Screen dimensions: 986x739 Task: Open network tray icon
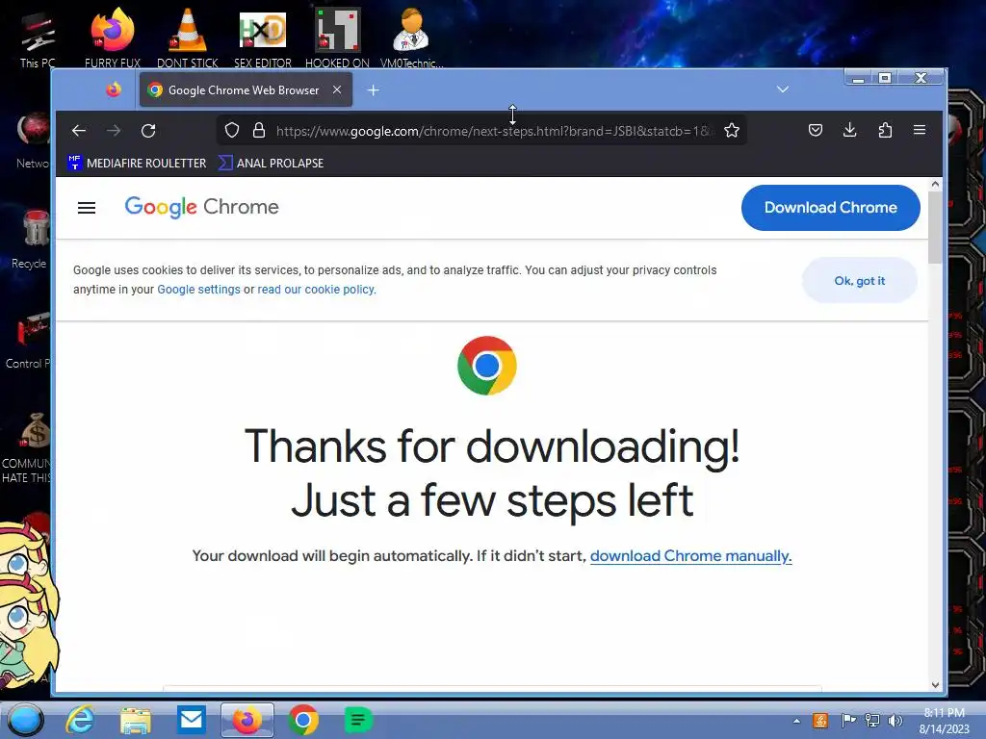tap(872, 720)
